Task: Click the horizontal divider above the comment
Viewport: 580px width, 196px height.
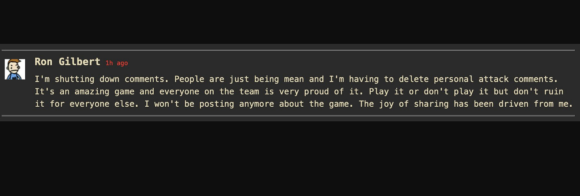Action: tap(288, 50)
